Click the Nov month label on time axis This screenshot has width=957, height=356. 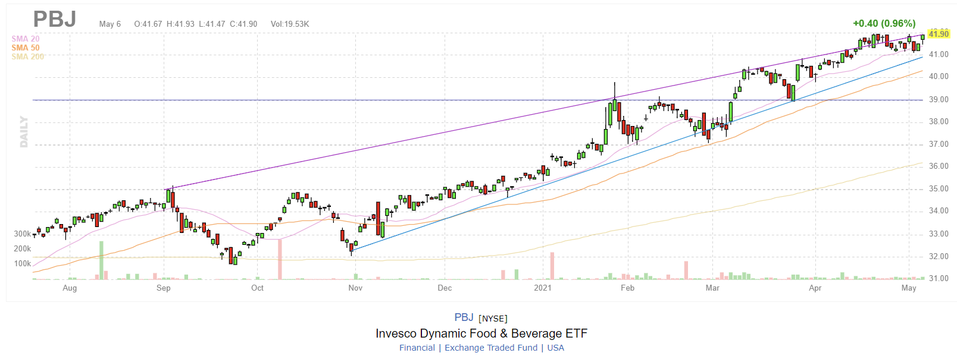click(355, 288)
